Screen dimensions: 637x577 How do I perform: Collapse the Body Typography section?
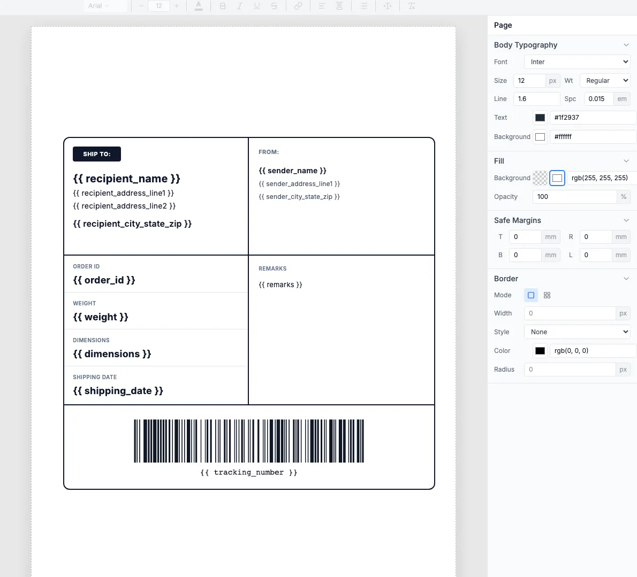click(626, 45)
